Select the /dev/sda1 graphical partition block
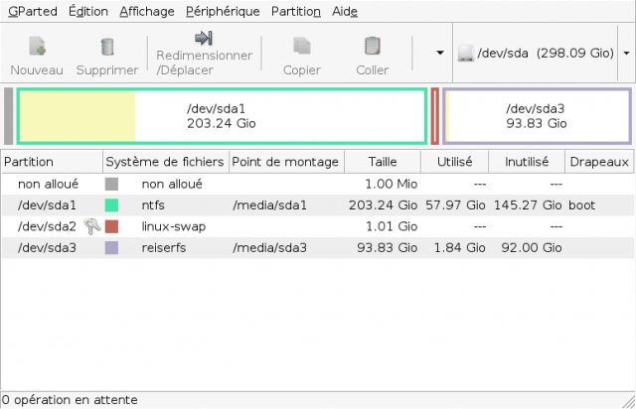Image resolution: width=636 pixels, height=409 pixels. click(x=222, y=116)
